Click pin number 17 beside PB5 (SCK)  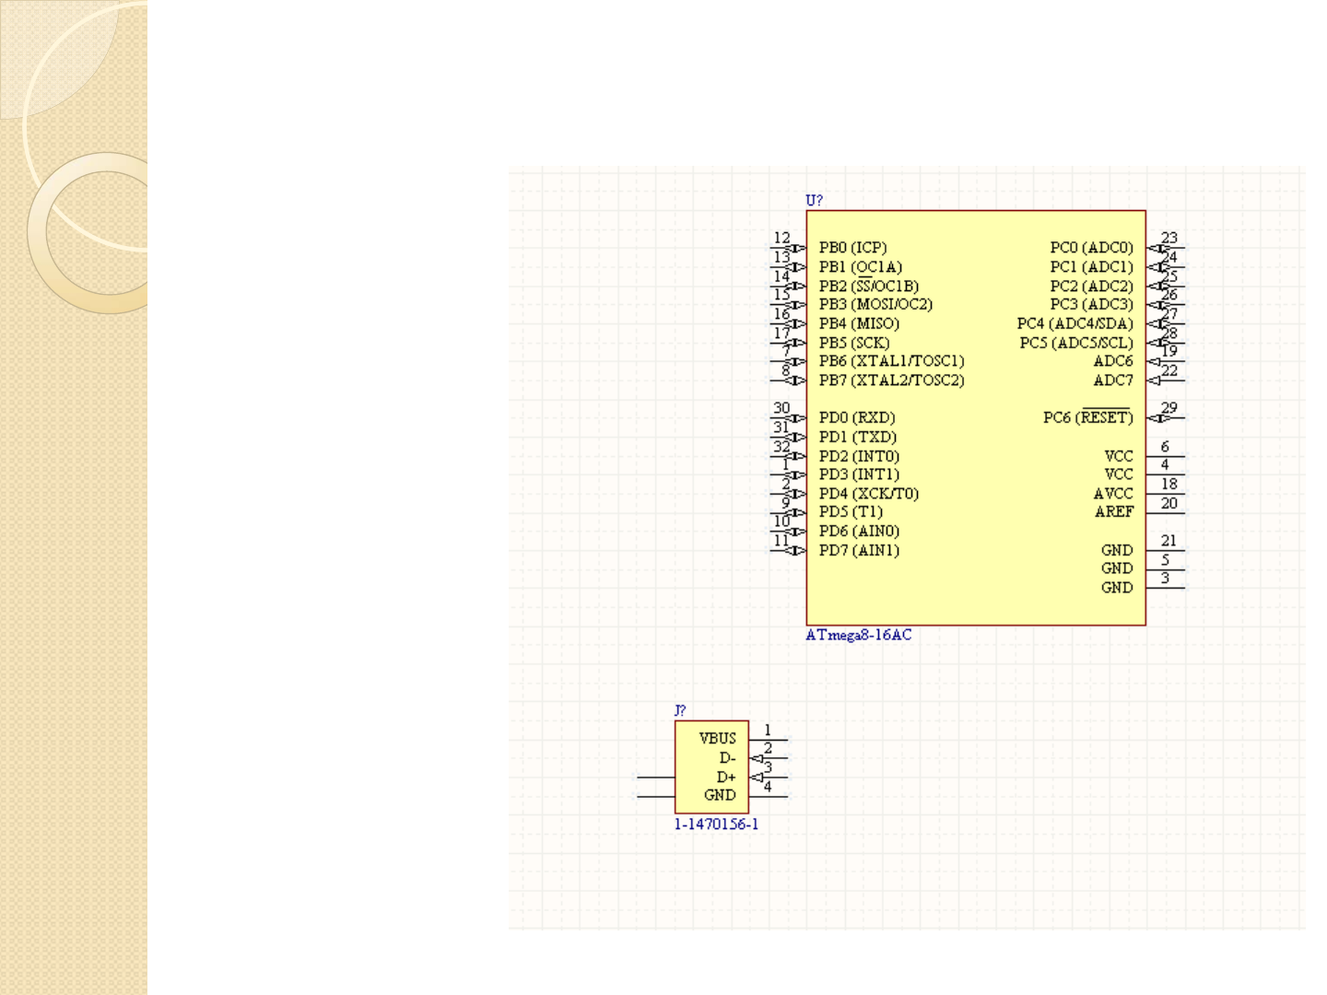[781, 333]
